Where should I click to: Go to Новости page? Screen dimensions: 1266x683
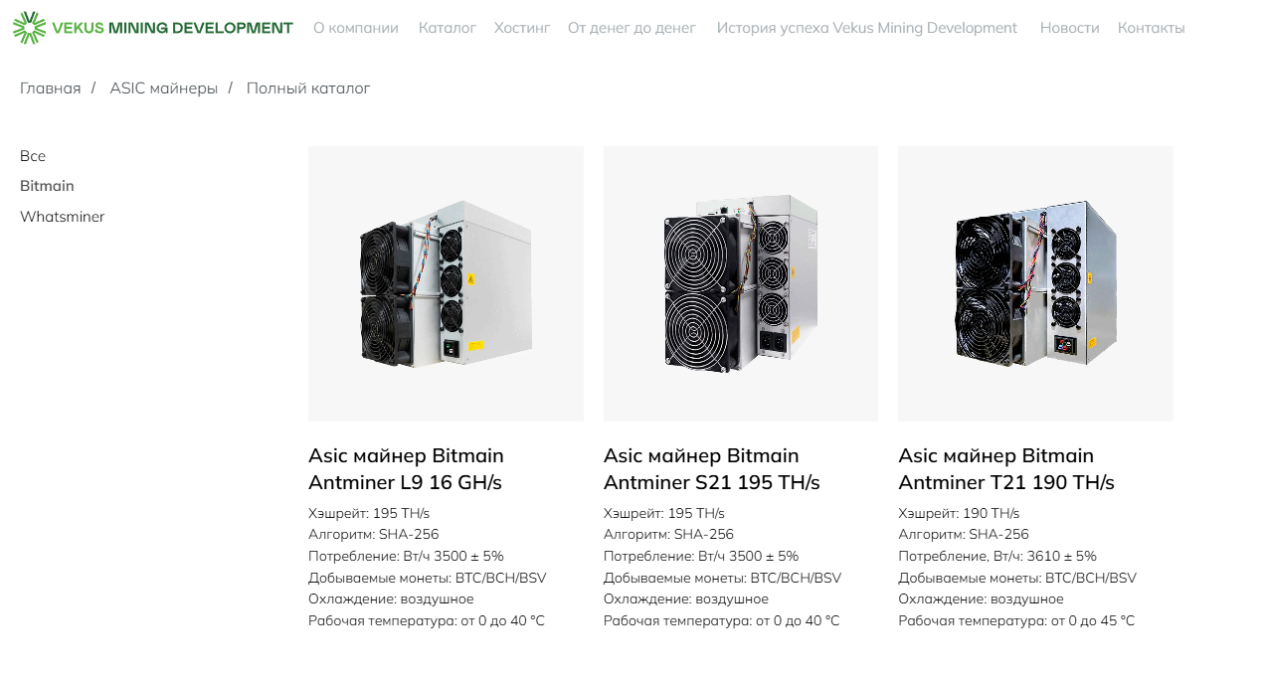(x=1069, y=28)
